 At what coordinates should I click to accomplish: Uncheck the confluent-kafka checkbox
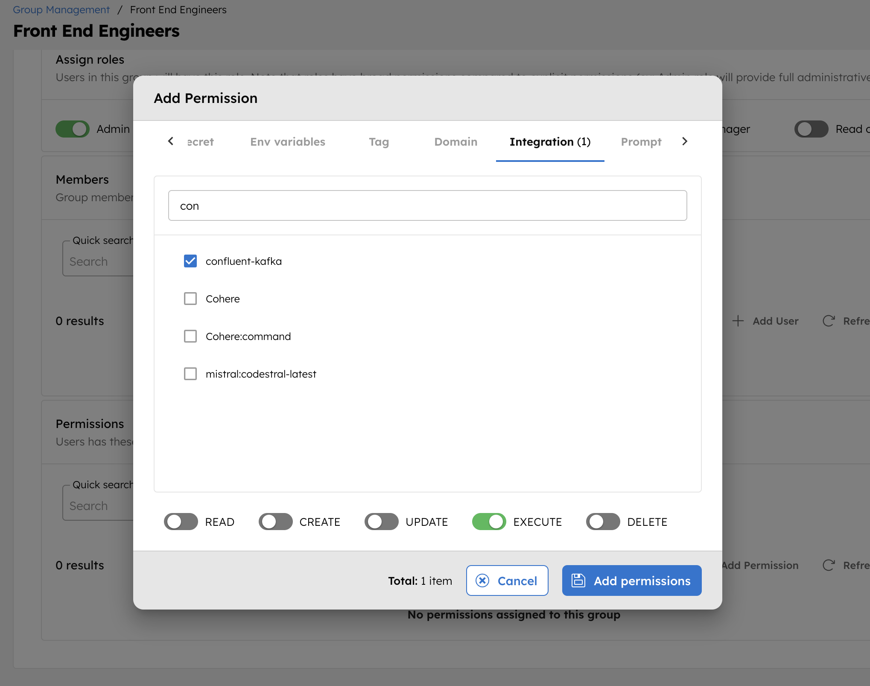point(190,261)
